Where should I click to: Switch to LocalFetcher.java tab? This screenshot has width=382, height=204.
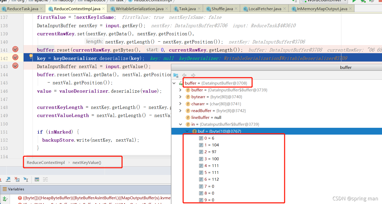tap(265, 9)
